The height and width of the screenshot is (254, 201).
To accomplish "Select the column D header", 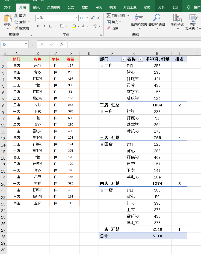I will (70, 53).
